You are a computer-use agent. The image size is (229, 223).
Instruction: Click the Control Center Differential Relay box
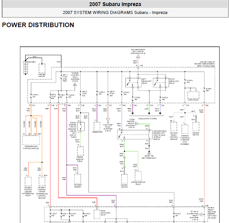click(x=28, y=182)
